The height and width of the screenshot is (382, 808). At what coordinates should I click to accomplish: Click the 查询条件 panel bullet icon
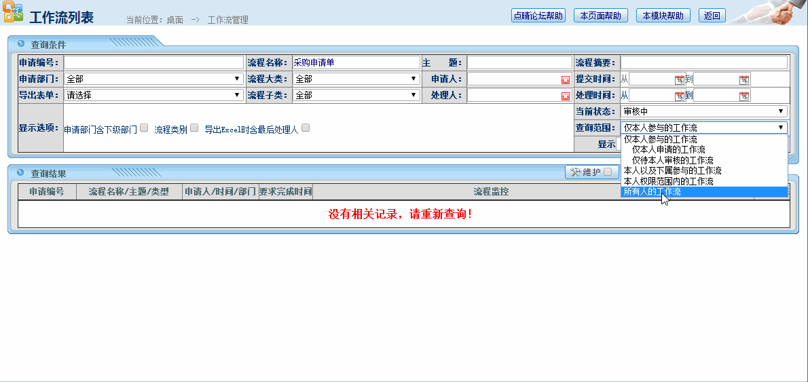[x=21, y=43]
